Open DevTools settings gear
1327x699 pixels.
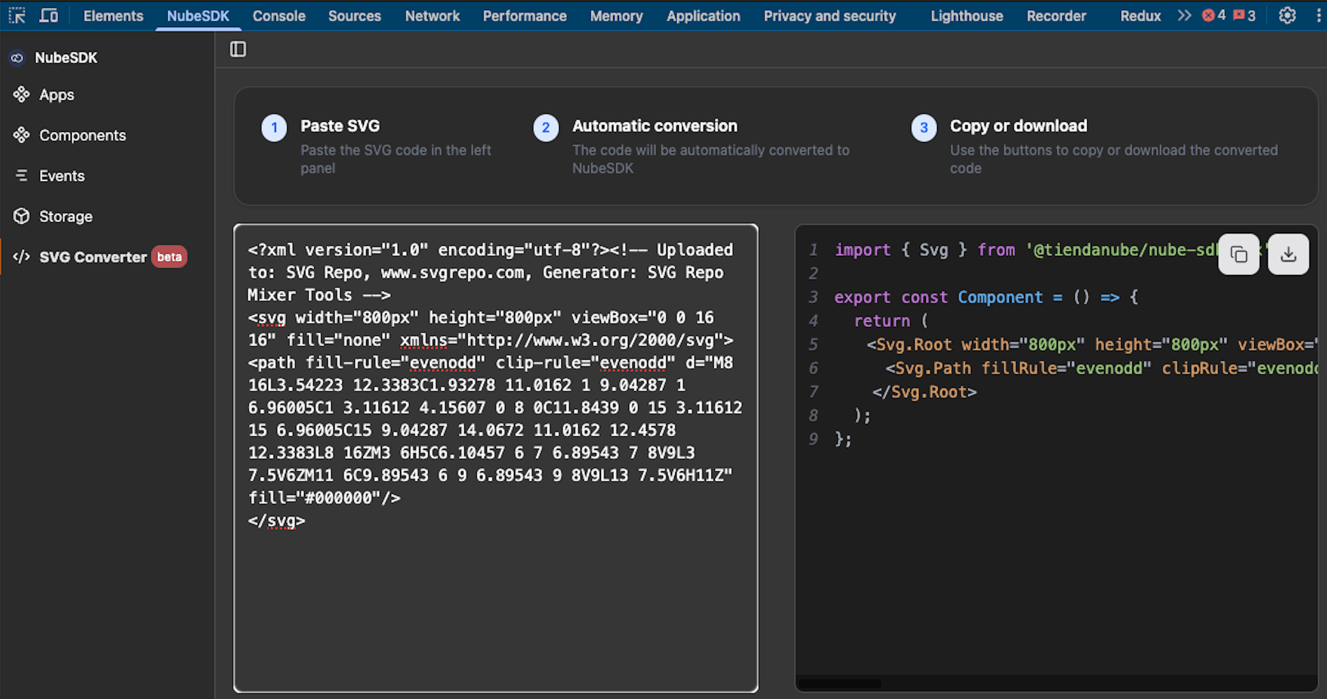click(x=1287, y=15)
